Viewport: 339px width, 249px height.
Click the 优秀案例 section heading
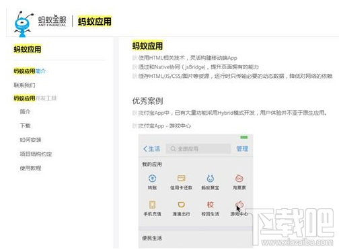[x=147, y=101]
